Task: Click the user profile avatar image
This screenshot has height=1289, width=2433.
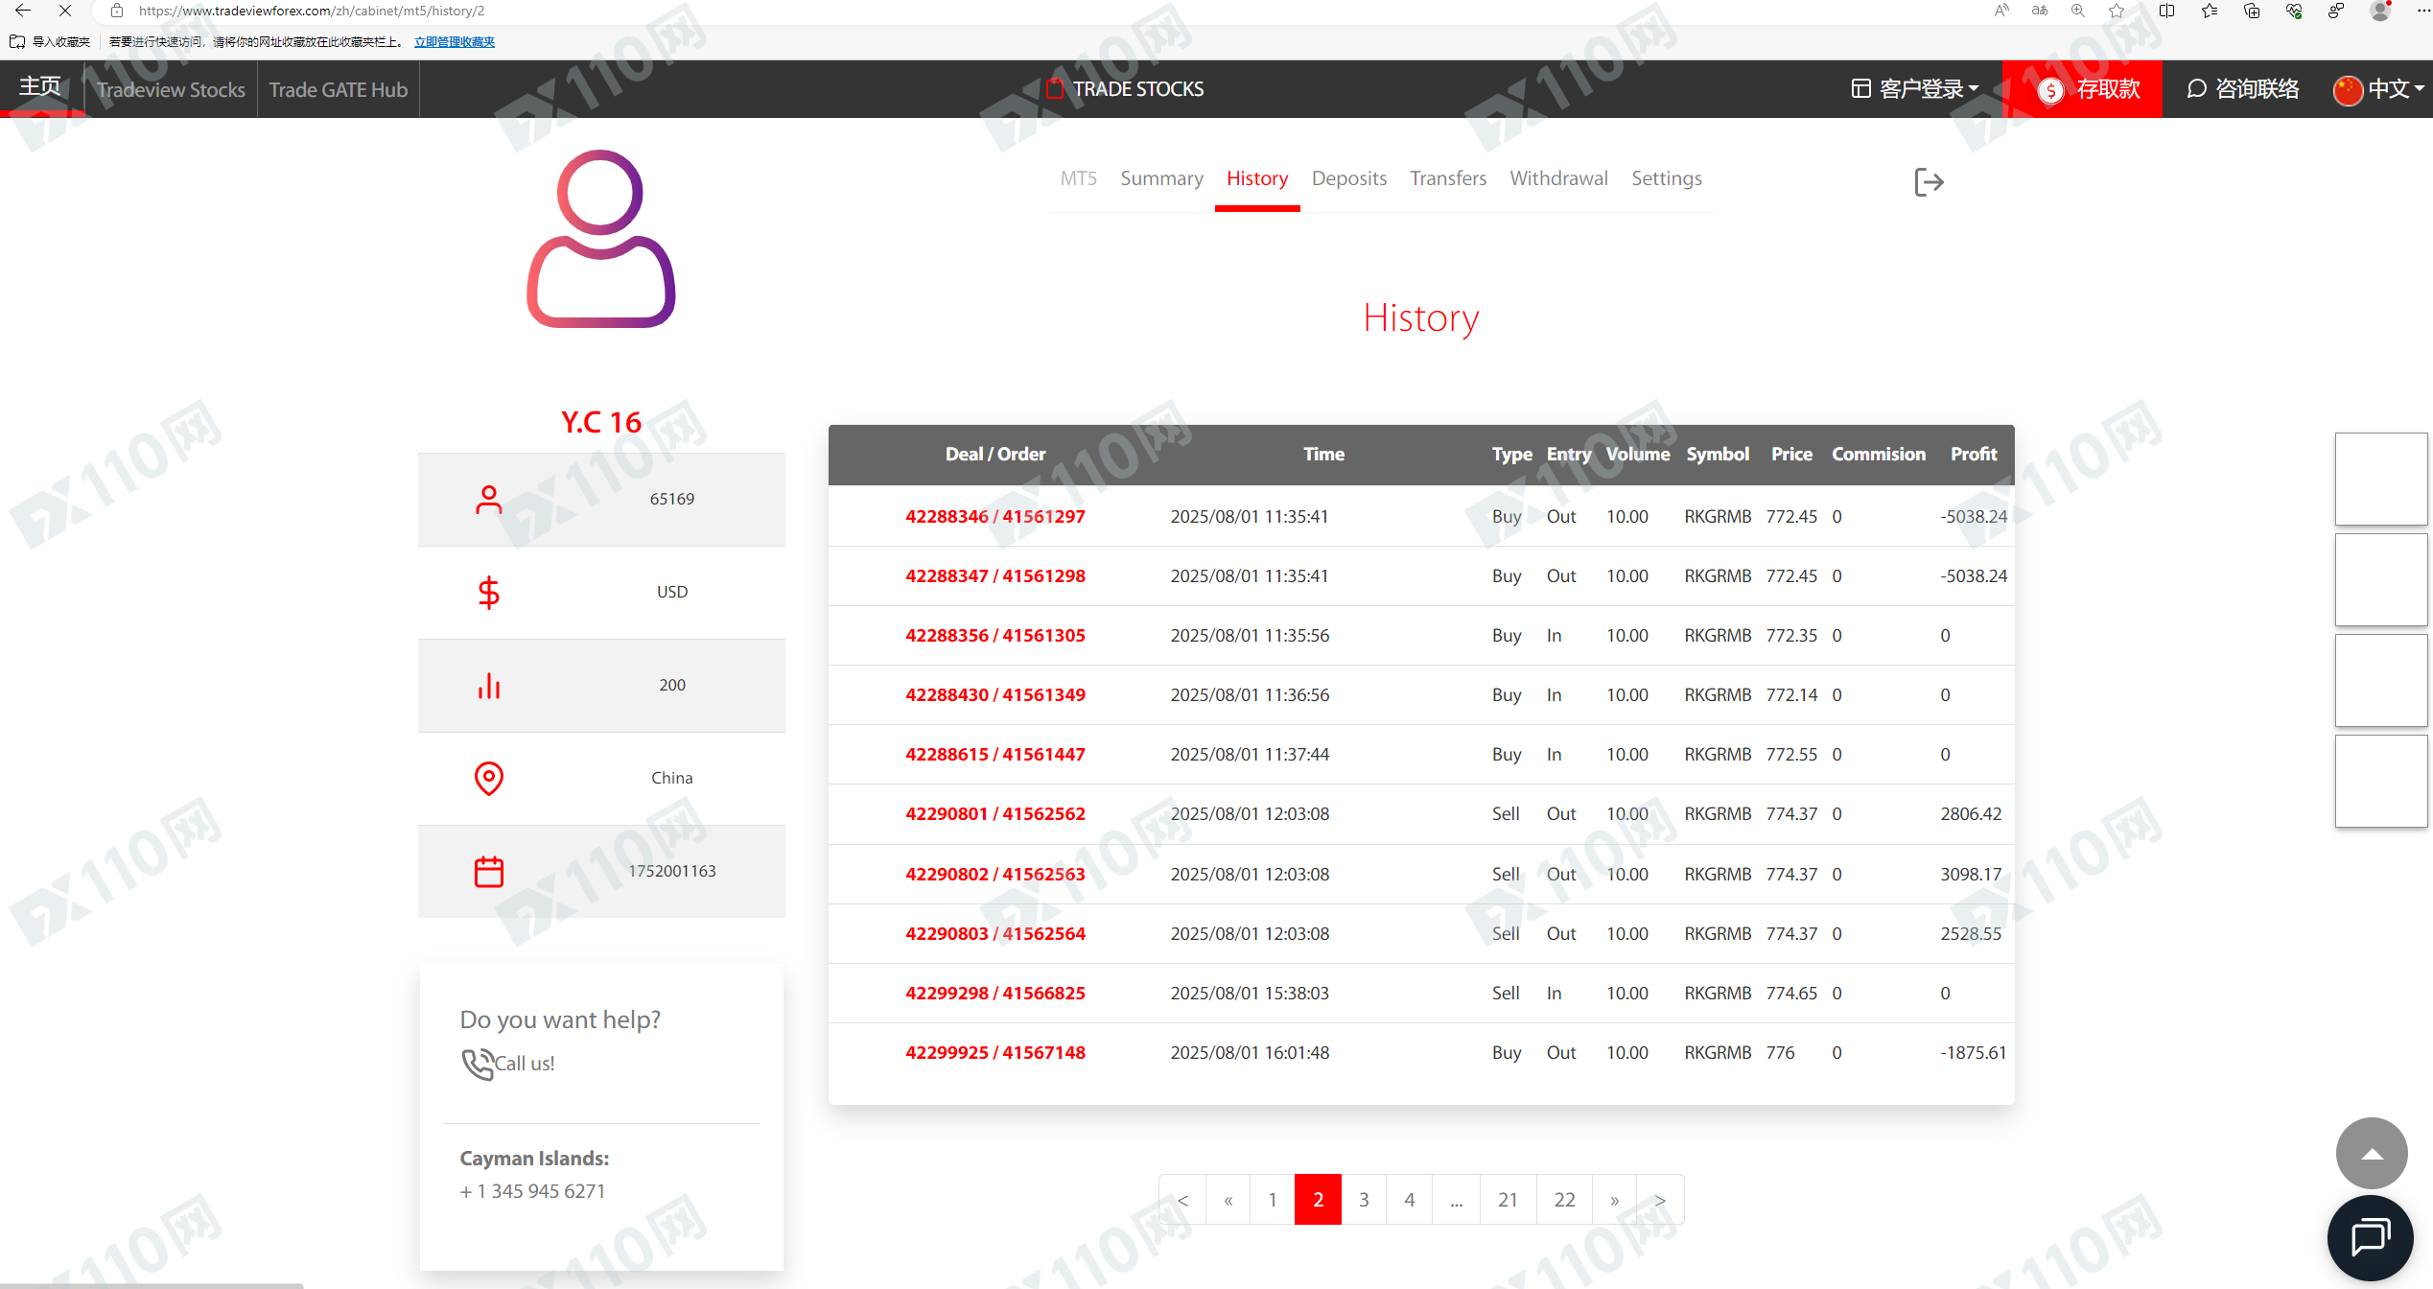Action: click(x=601, y=240)
